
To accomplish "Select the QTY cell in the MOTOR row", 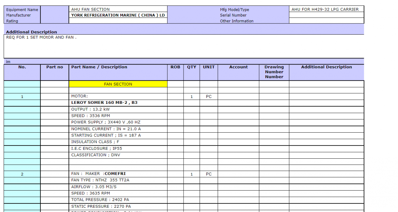I will [x=192, y=96].
